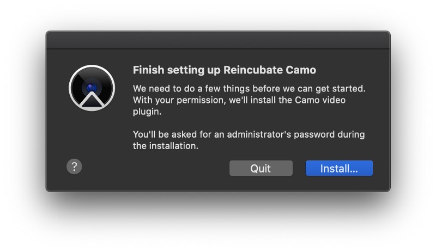Viewport: 436px width, 252px height.
Task: Click the phrase 'With your permission'
Action: point(179,100)
